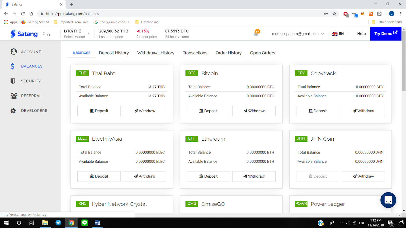Deposit Bitcoin
This screenshot has width=406, height=228.
pos(208,111)
